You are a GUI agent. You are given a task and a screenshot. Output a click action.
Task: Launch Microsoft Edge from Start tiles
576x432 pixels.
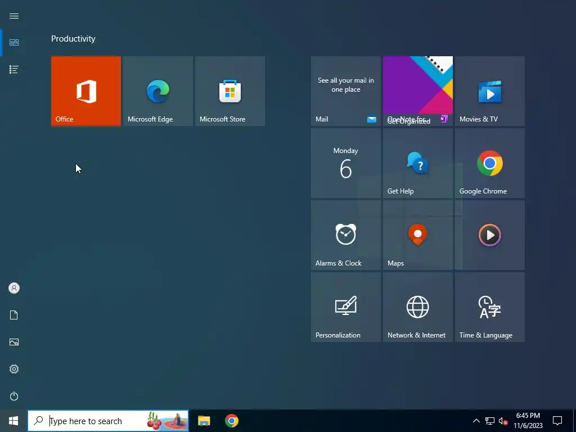[x=158, y=91]
